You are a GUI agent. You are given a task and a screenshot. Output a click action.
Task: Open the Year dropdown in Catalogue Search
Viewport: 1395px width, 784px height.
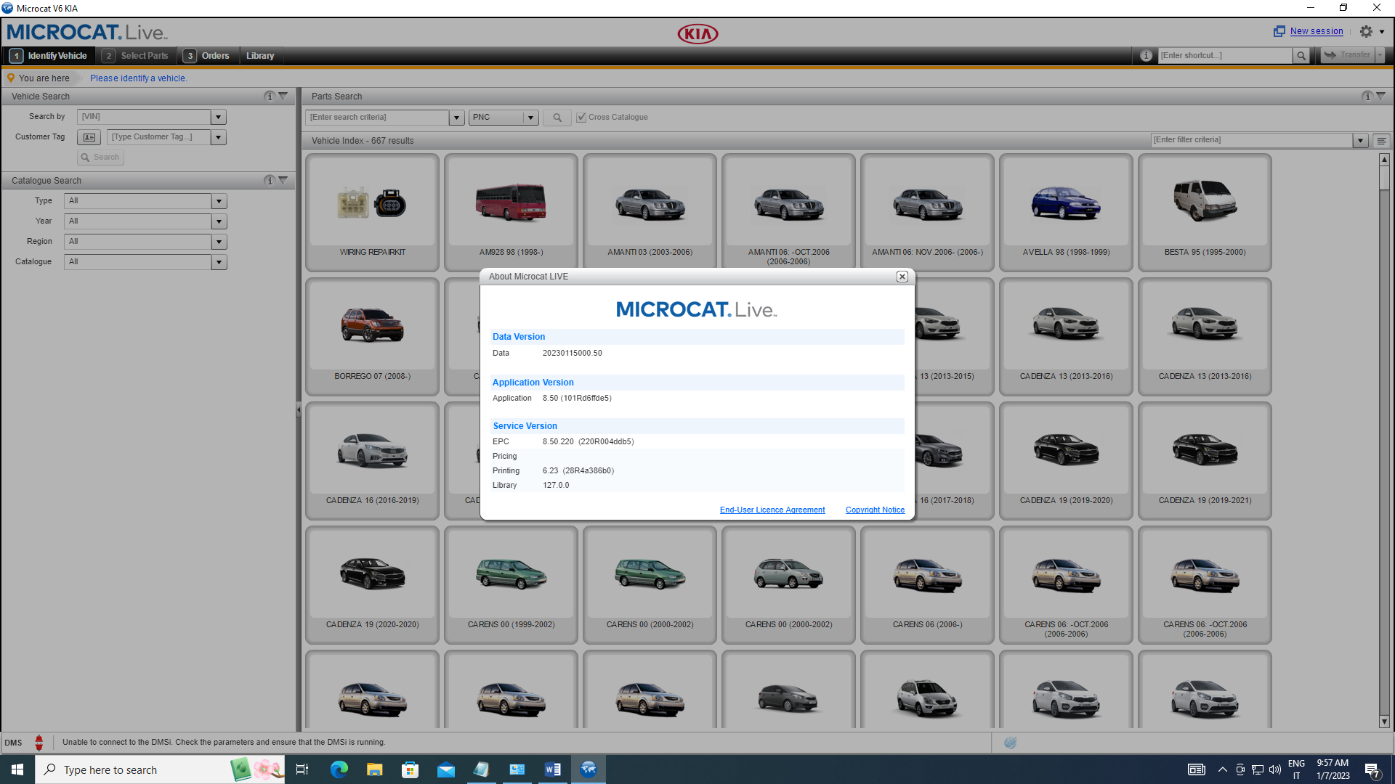point(219,221)
